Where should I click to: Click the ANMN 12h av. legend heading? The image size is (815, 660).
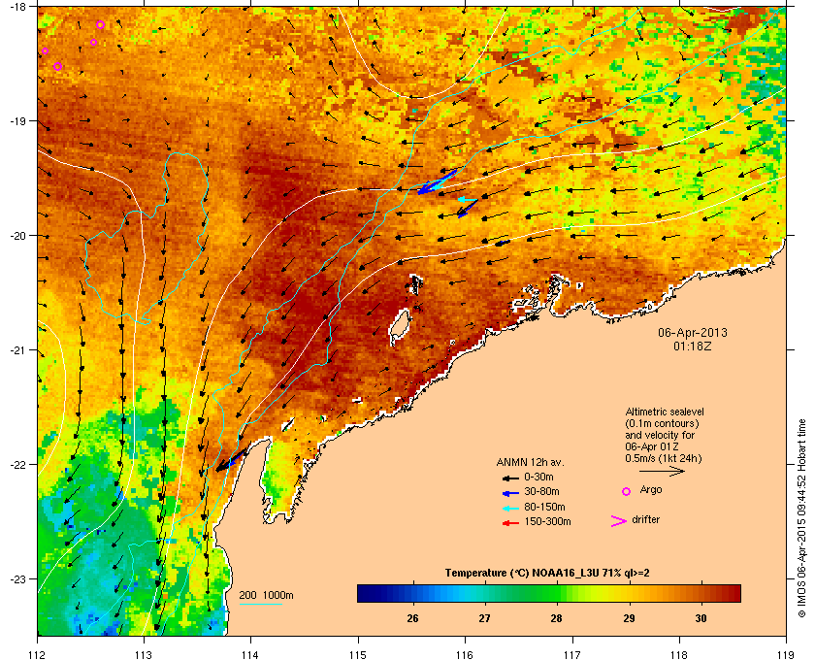(x=530, y=462)
